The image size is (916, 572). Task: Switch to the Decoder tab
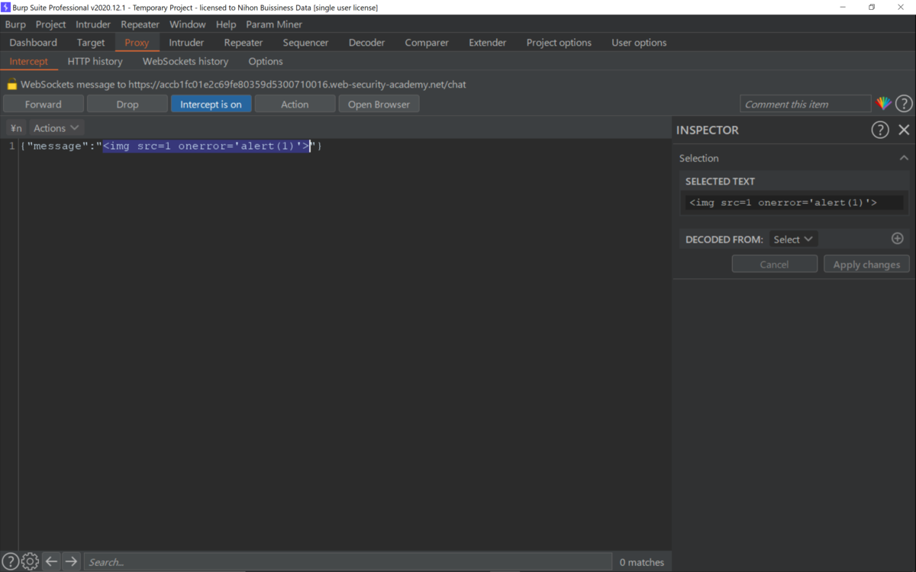click(367, 43)
